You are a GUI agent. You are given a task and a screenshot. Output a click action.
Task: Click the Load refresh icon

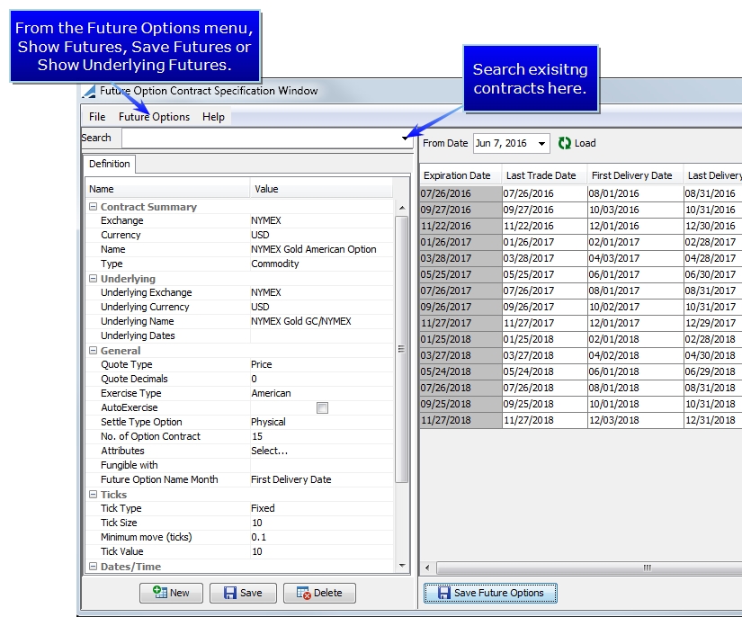pos(565,143)
